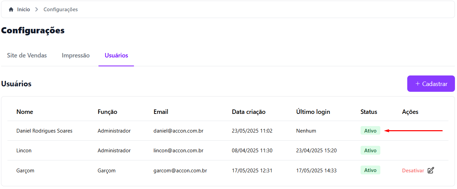Click the email daniel@accon.com.br
457x189 pixels.
(x=179, y=131)
